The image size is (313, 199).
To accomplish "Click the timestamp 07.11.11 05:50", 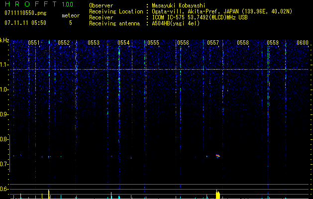I will [x=25, y=23].
